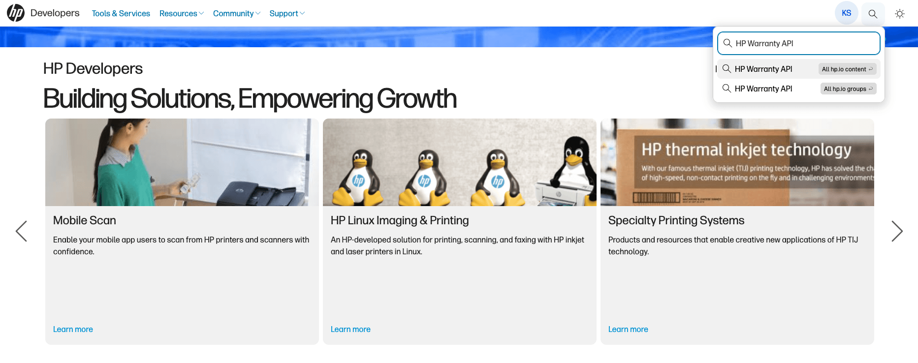Click the Developers site title
This screenshot has height=363, width=918.
click(55, 13)
